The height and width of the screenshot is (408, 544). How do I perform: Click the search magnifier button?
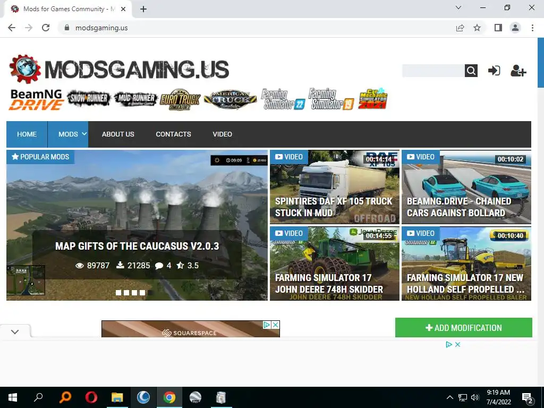471,71
